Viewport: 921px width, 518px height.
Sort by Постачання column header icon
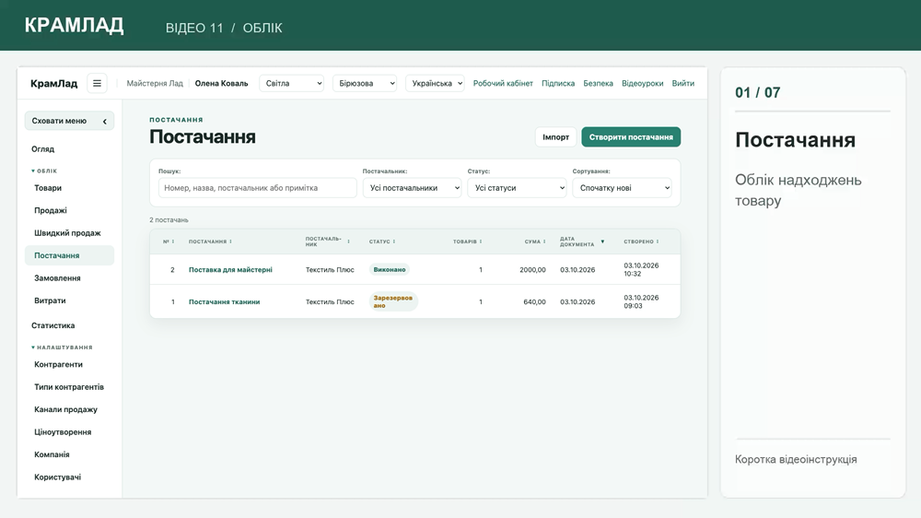230,241
